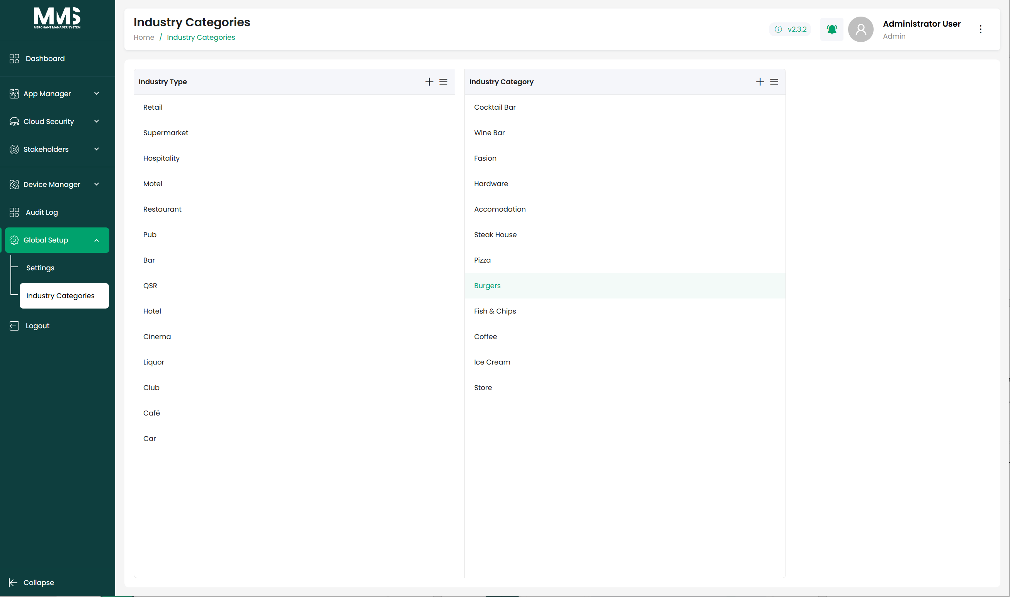Select Restaurant industry type
This screenshot has height=597, width=1010.
coord(294,209)
